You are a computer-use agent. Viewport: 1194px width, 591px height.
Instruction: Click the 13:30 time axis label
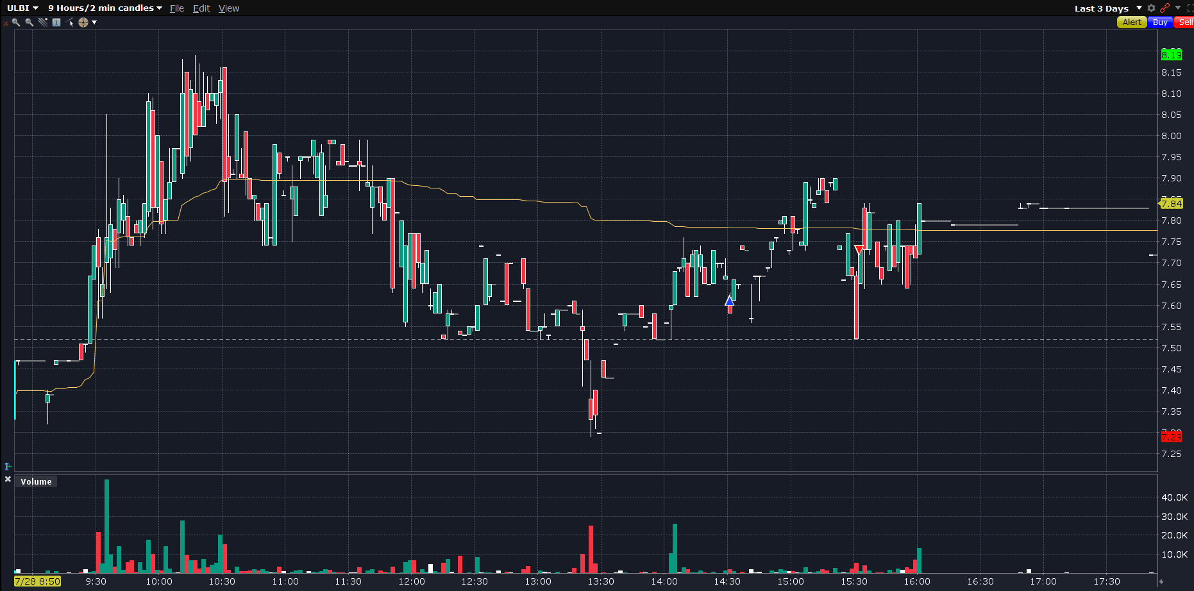click(601, 581)
